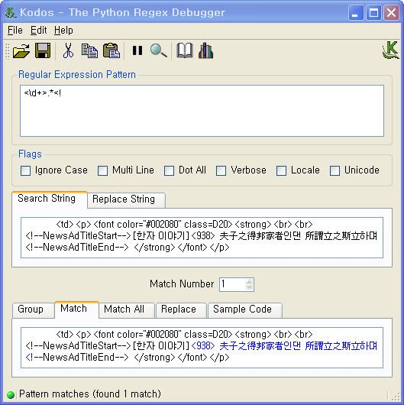Minimize the Kodos window
Screen dimensions: 404x405
[355, 13]
